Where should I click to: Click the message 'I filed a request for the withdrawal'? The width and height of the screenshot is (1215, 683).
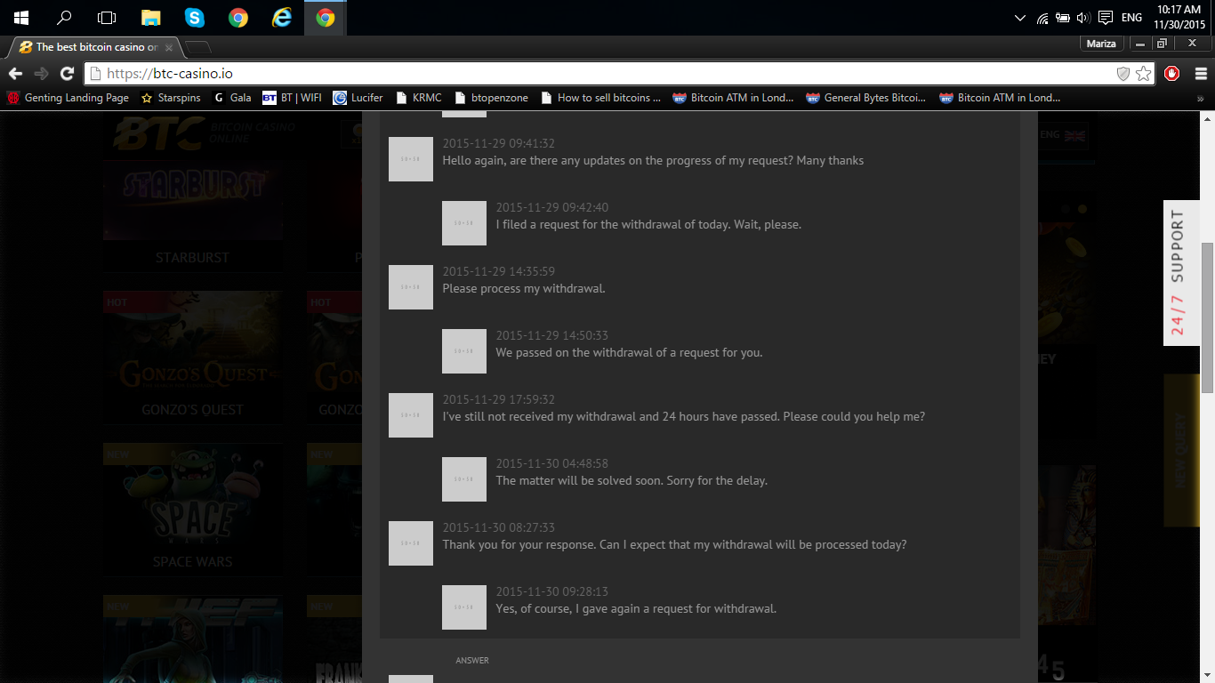[x=648, y=224]
